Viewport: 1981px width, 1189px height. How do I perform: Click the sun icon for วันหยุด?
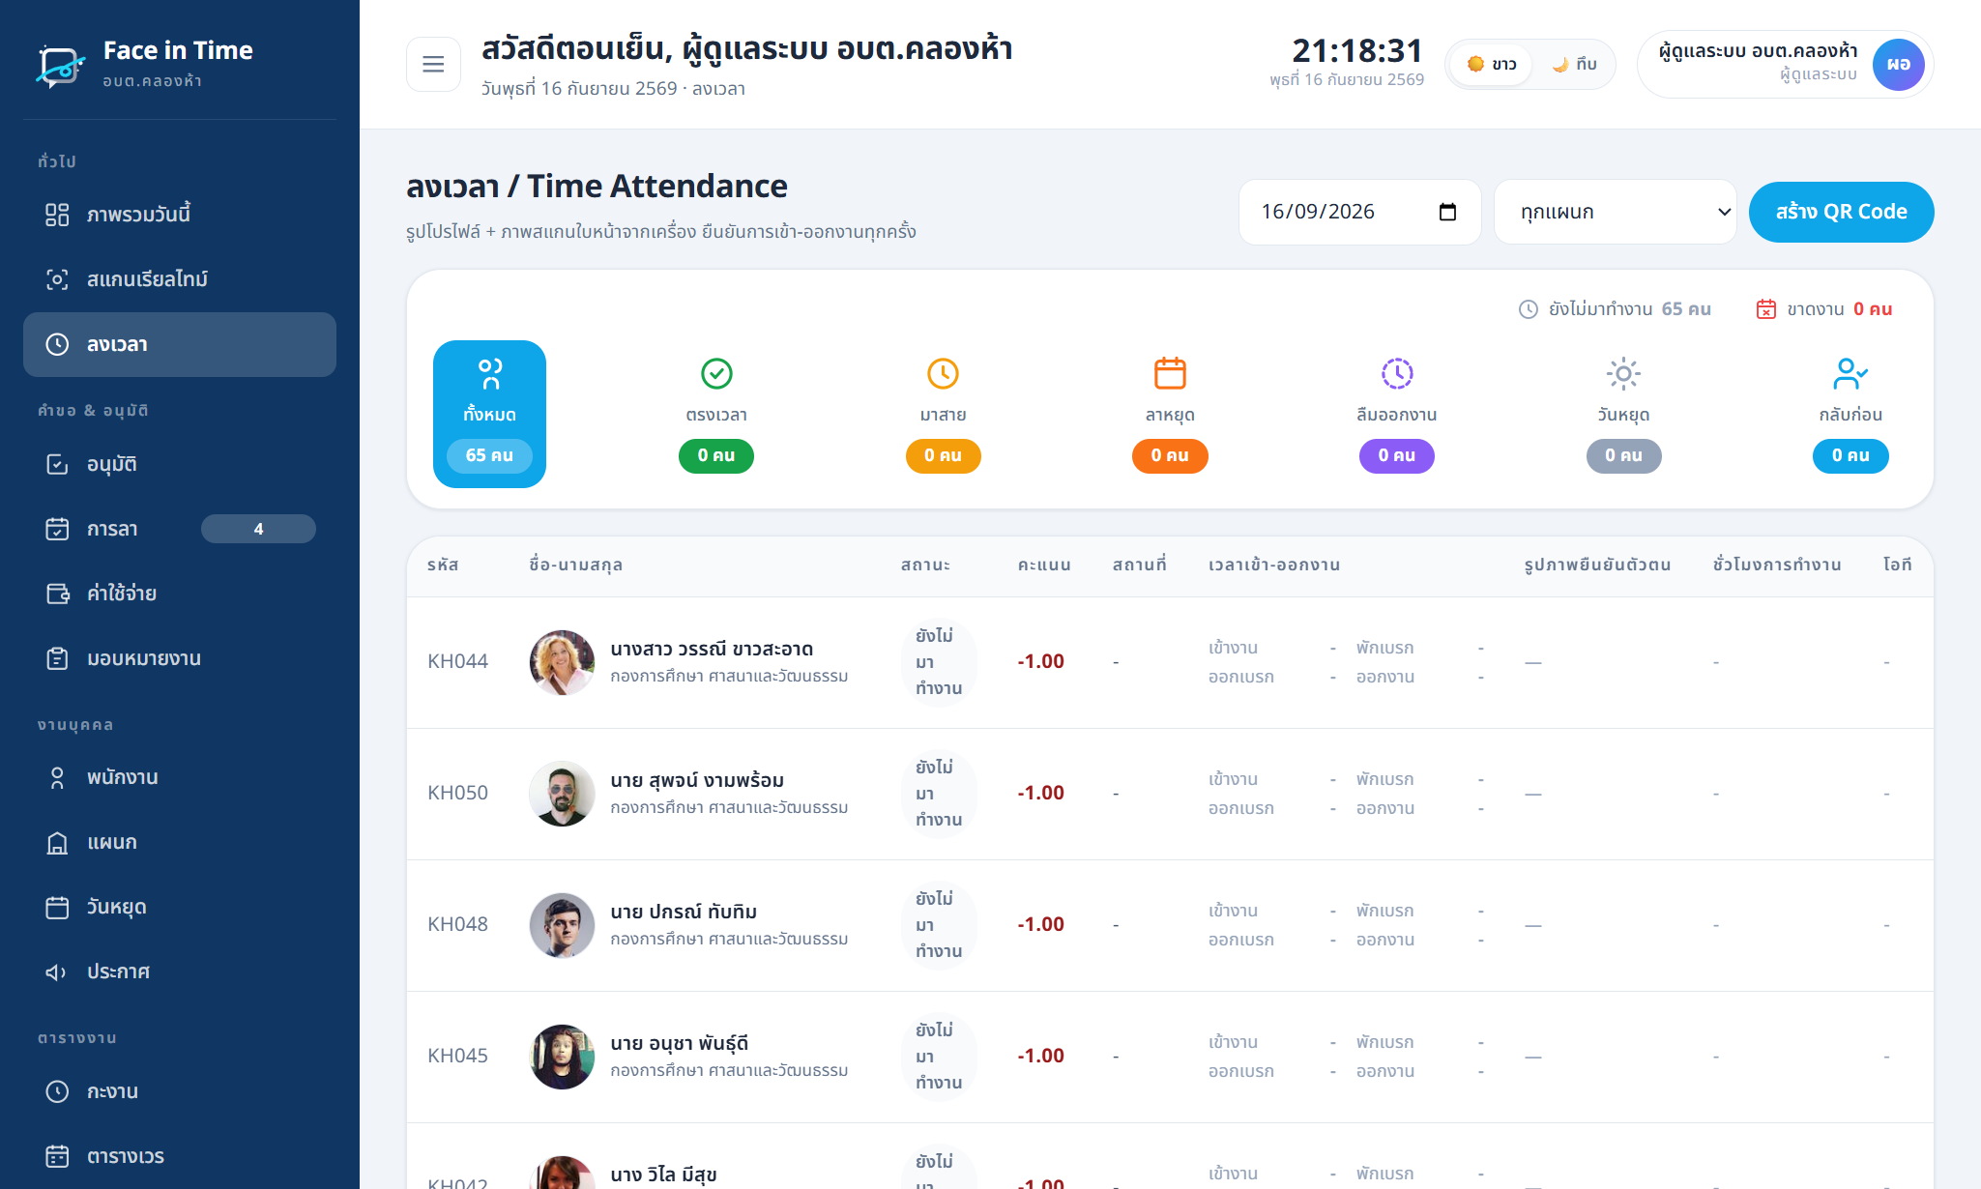[1623, 373]
